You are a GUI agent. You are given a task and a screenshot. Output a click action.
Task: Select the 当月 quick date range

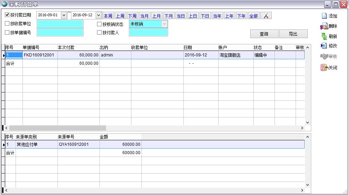pyautogui.click(x=145, y=16)
